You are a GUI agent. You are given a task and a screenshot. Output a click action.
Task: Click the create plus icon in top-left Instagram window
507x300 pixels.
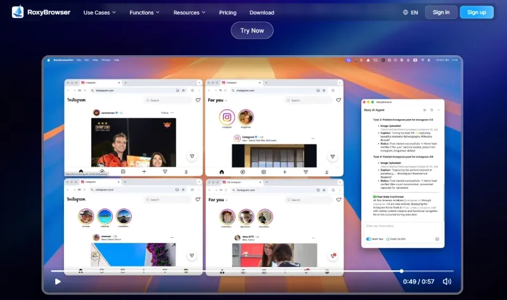(144, 171)
